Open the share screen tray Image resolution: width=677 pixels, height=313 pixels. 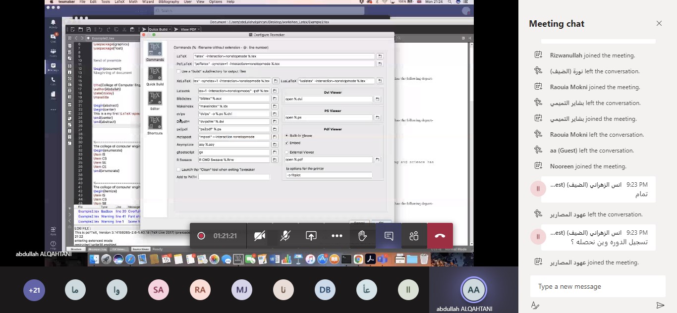click(x=311, y=236)
